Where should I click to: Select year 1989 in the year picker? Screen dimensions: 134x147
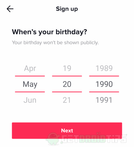(104, 68)
